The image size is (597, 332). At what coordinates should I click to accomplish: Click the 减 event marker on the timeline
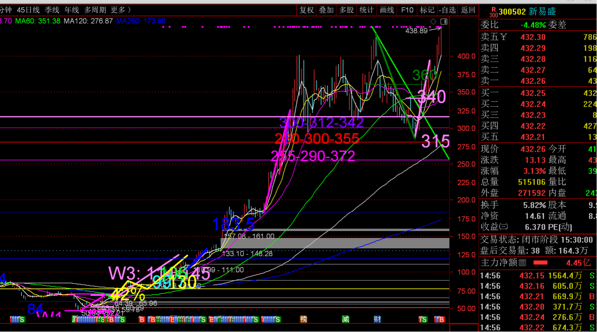[x=345, y=319]
